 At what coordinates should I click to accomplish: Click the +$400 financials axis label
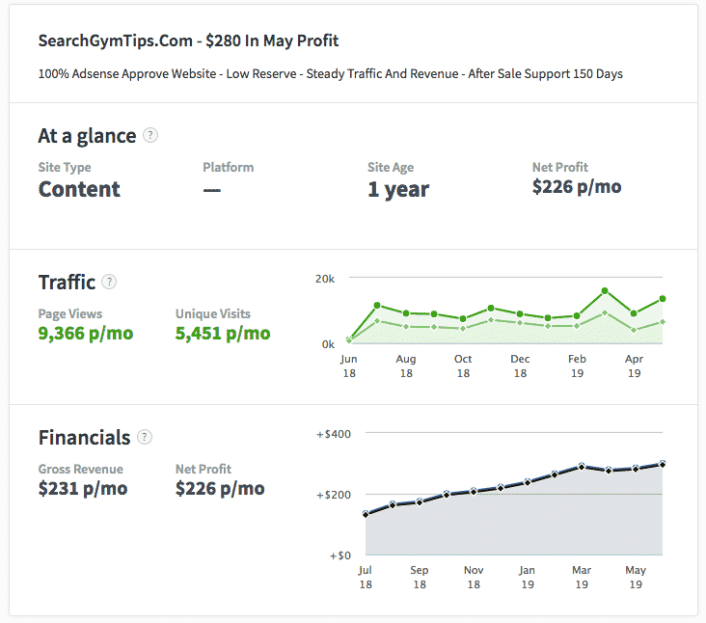(334, 434)
